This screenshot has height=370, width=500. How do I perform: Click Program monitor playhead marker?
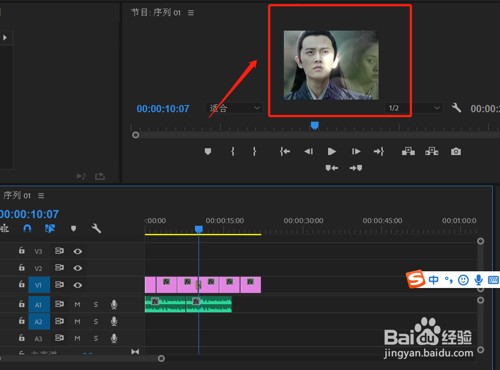[315, 125]
